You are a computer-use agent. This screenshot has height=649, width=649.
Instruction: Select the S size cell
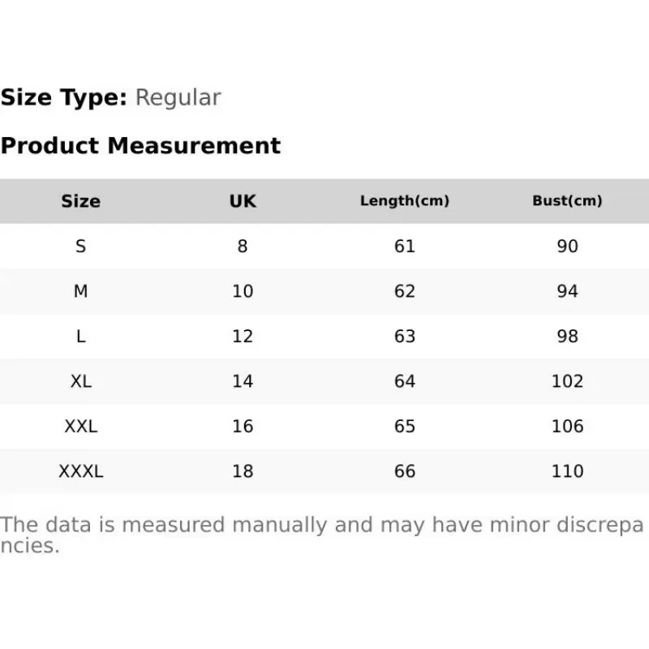click(80, 247)
